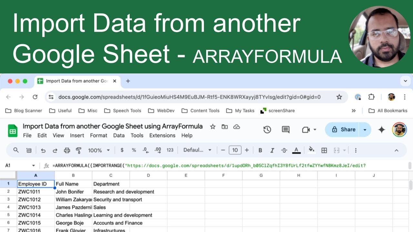Show hidden bookmarks with double chevron
The image size is (413, 232).
click(x=354, y=111)
